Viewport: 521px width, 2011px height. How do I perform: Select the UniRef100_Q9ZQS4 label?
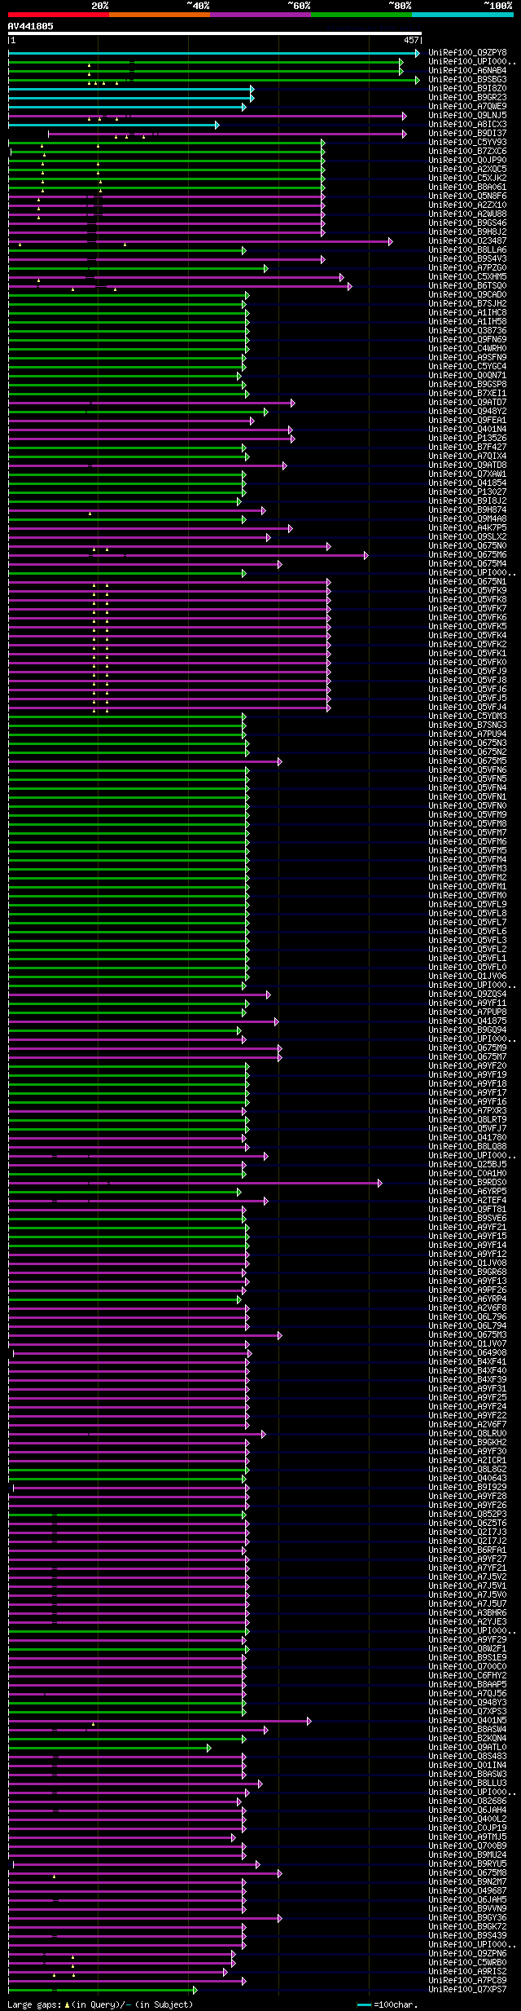click(467, 994)
